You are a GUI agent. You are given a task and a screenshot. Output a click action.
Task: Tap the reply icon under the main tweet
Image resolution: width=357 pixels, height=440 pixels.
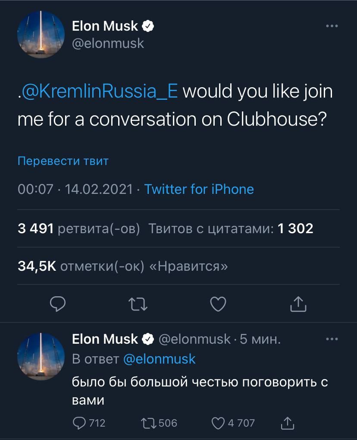tap(58, 304)
